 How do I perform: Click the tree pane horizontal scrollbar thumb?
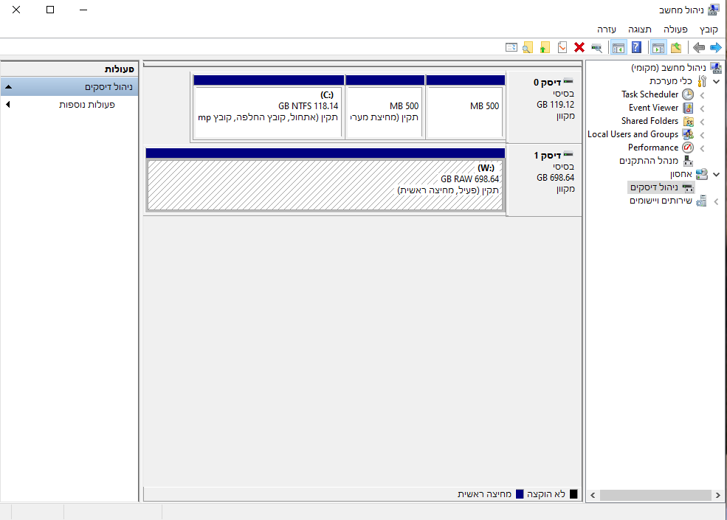(655, 496)
